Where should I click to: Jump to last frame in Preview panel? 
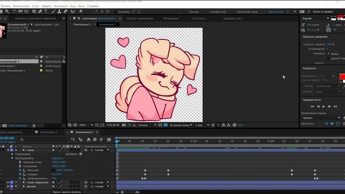pyautogui.click(x=335, y=107)
